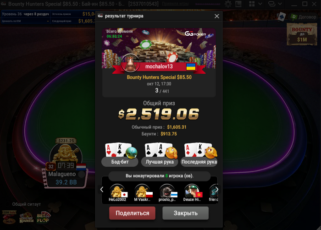Open the settings gear icon
The image size is (321, 230).
pos(228,4)
